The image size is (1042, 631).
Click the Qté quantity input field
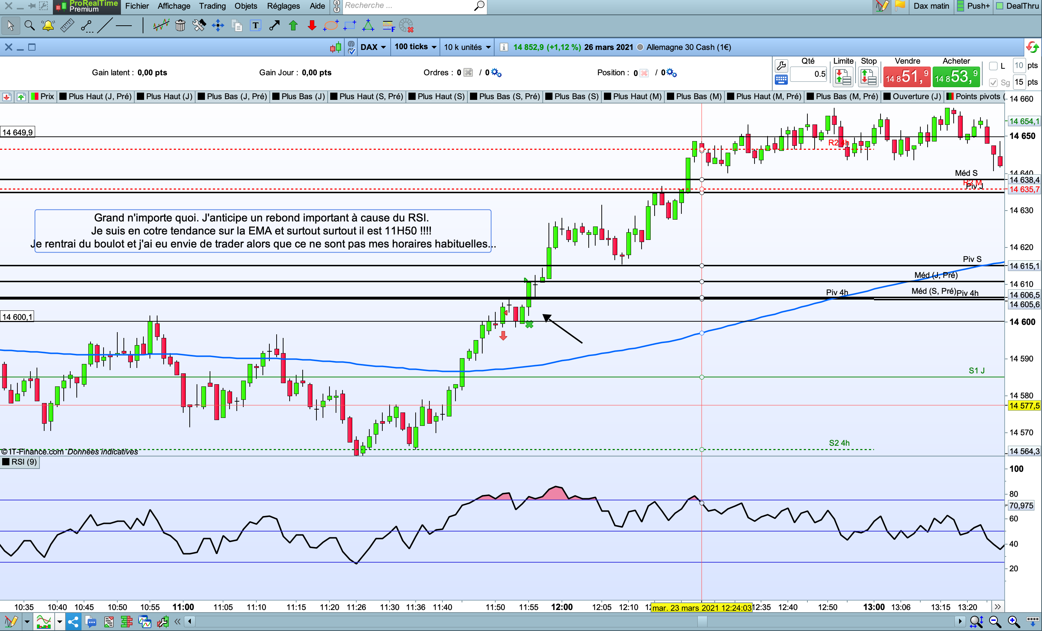point(808,75)
